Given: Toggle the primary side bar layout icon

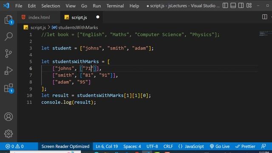Looking at the screenshot, I should point(225,6).
